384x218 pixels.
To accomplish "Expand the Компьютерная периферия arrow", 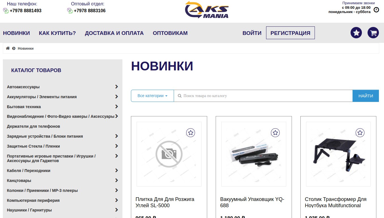I will pyautogui.click(x=116, y=200).
